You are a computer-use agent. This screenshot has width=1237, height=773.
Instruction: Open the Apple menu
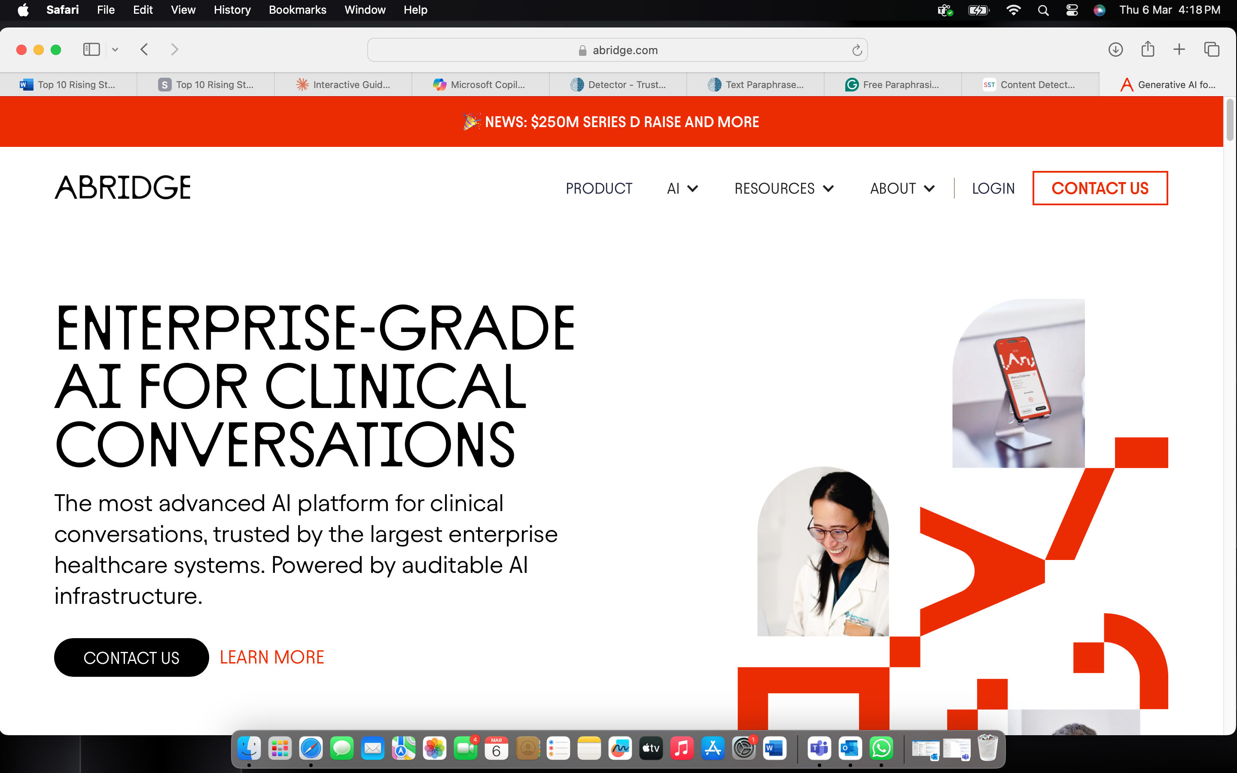pos(23,10)
